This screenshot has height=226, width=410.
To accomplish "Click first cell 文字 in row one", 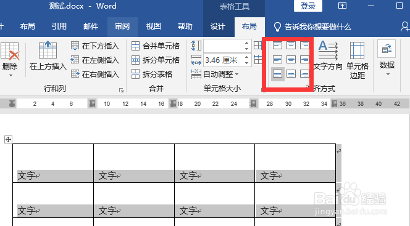I will (26, 176).
